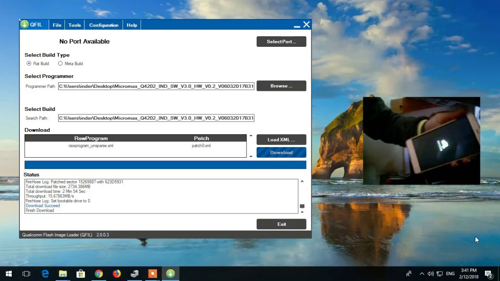500x281 pixels.
Task: Click the Search Path input field
Action: [156, 118]
